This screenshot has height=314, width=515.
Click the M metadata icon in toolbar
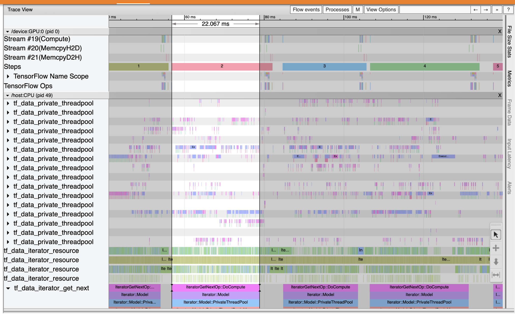pos(358,9)
